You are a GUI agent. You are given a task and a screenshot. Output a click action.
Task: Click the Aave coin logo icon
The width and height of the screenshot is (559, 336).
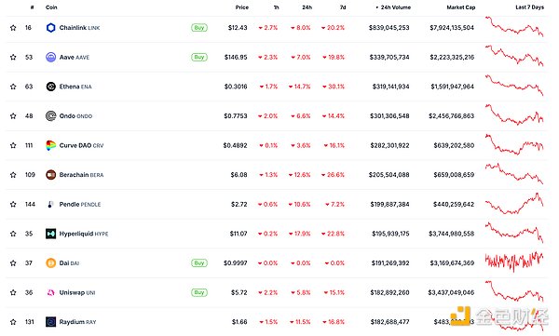pos(50,57)
